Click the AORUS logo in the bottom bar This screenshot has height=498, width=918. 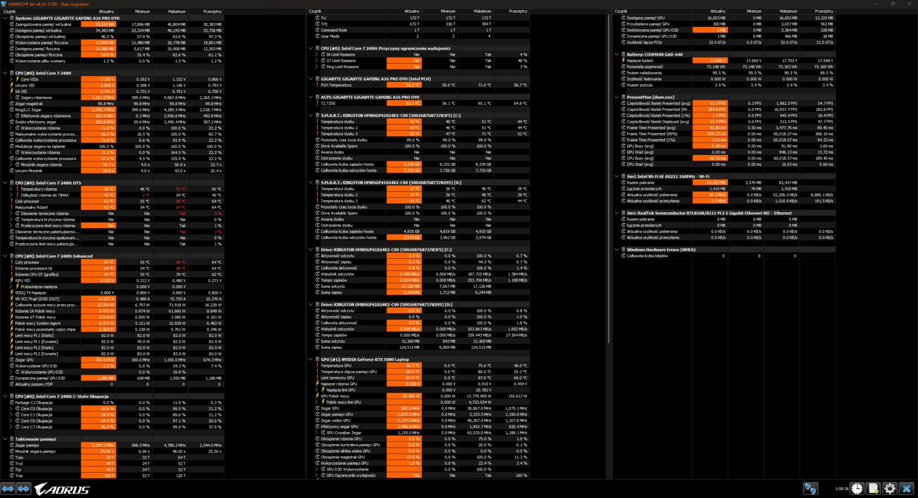click(x=62, y=489)
